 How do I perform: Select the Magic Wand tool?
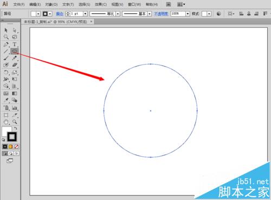(6, 37)
